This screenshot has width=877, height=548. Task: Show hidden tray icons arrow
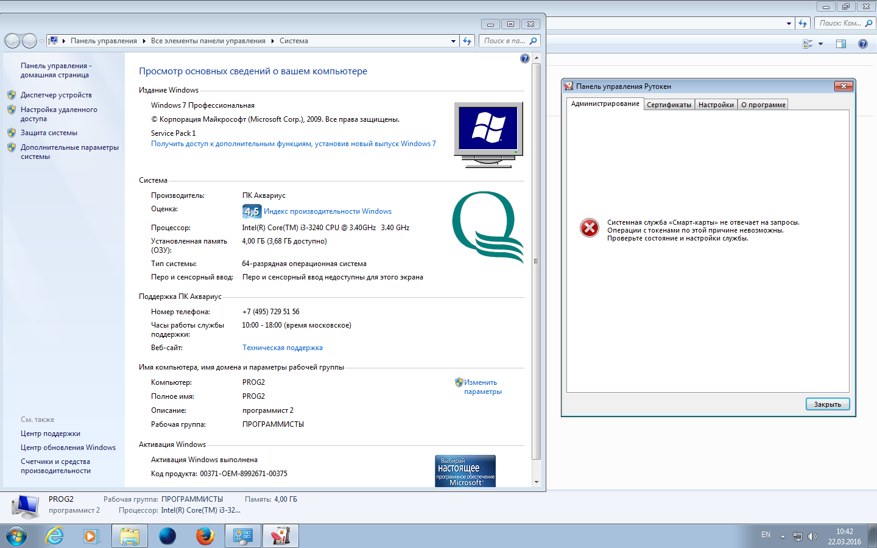point(783,536)
